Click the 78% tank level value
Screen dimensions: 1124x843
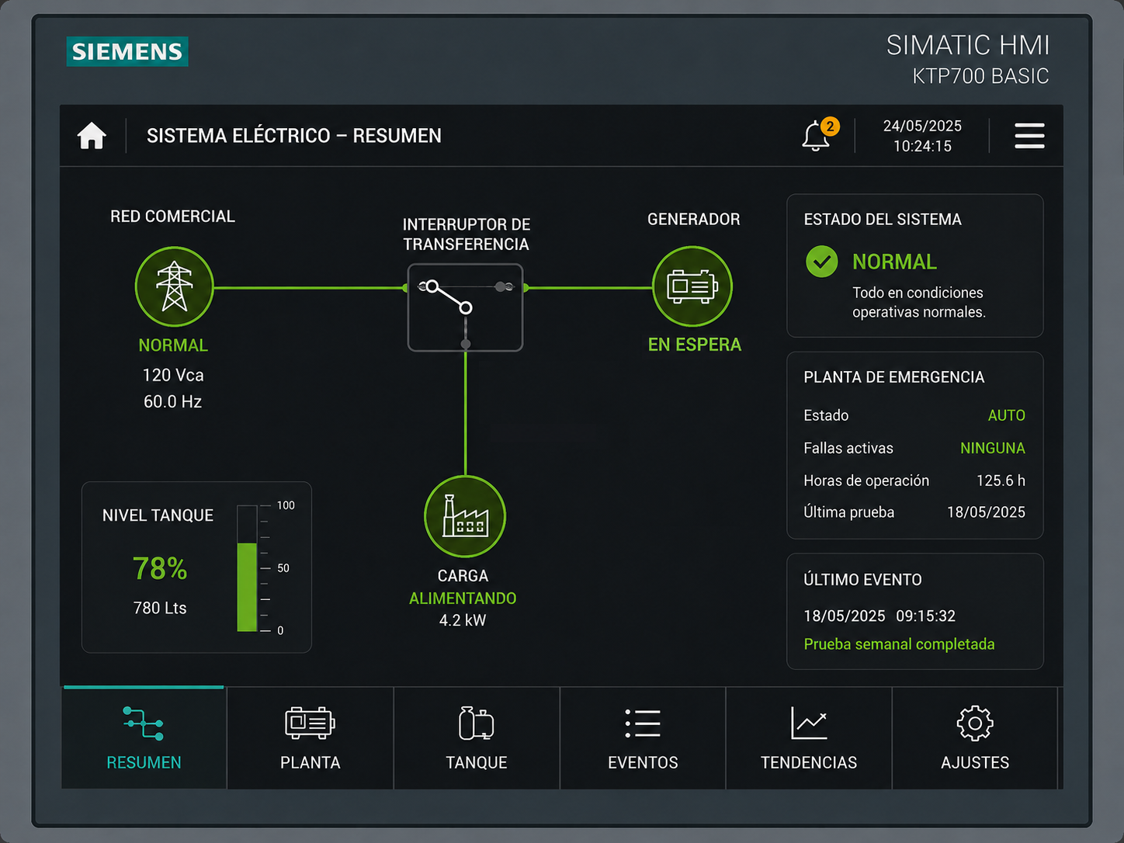[160, 568]
